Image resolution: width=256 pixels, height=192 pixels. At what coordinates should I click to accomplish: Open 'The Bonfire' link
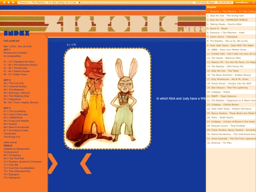coord(10,134)
